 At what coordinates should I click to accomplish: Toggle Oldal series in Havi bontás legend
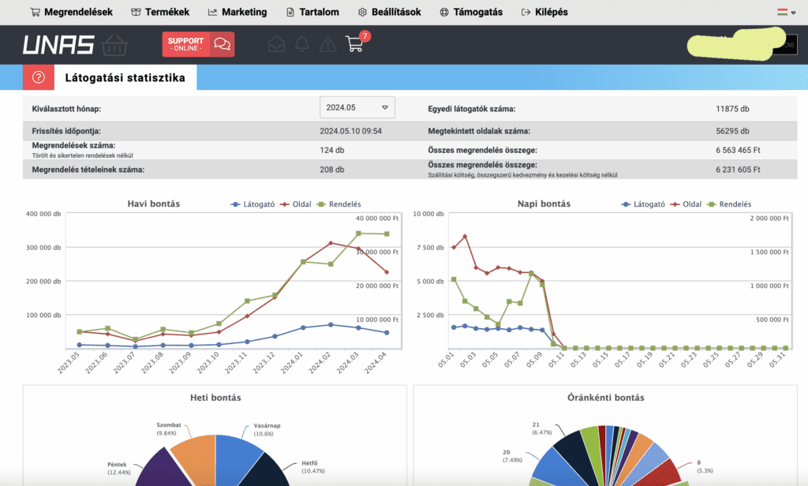pyautogui.click(x=295, y=204)
